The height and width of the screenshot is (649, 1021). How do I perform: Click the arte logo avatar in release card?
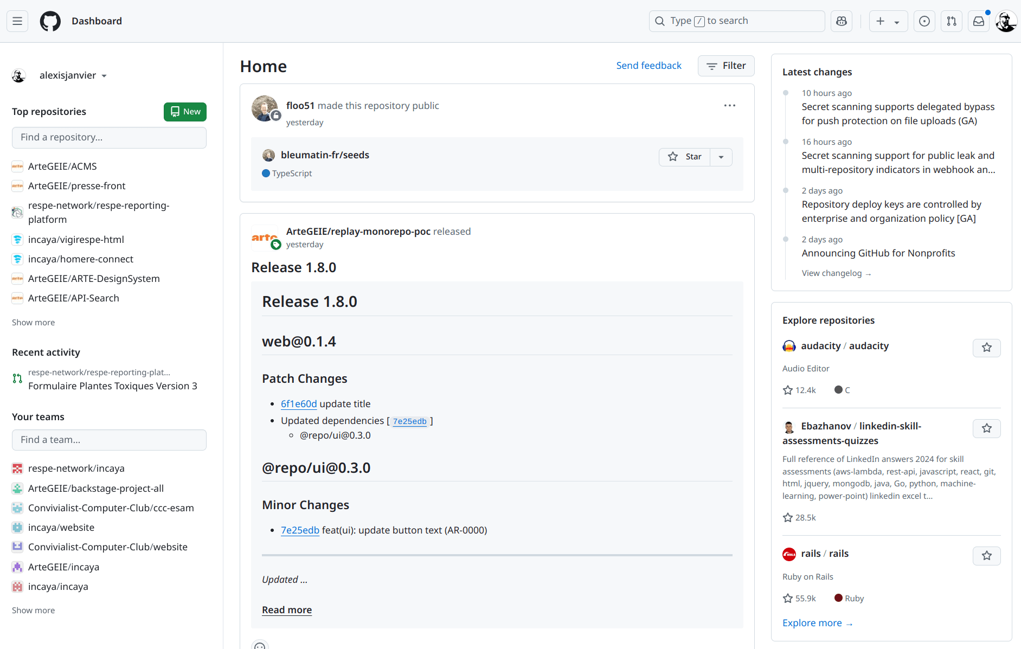[x=265, y=237]
